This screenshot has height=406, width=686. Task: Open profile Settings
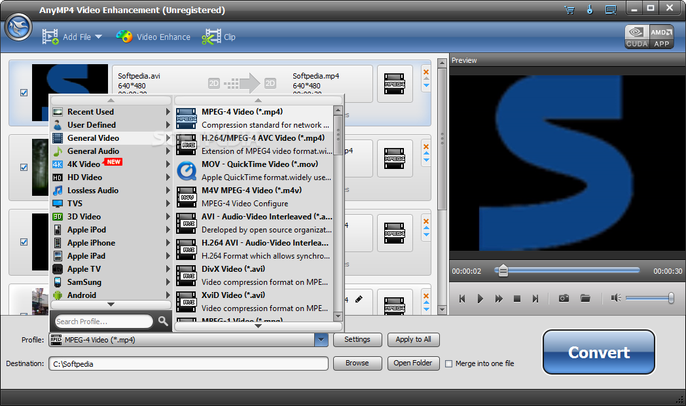click(357, 339)
